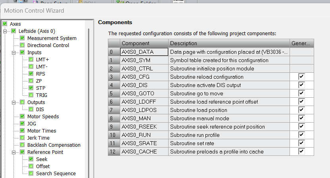Select the Directional Control tree entry
Viewport: 330px width, 178px height.
coord(48,45)
